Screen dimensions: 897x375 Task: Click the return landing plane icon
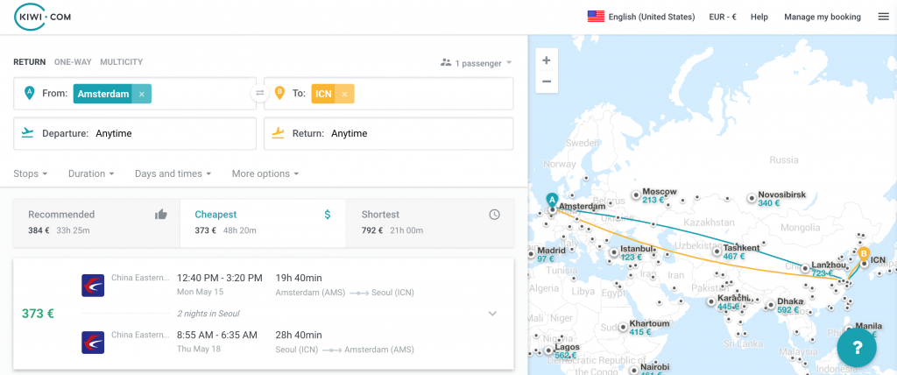click(278, 133)
